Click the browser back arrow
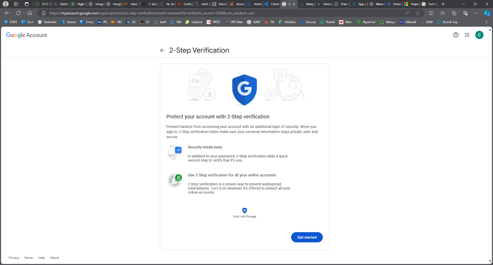 click(7, 13)
